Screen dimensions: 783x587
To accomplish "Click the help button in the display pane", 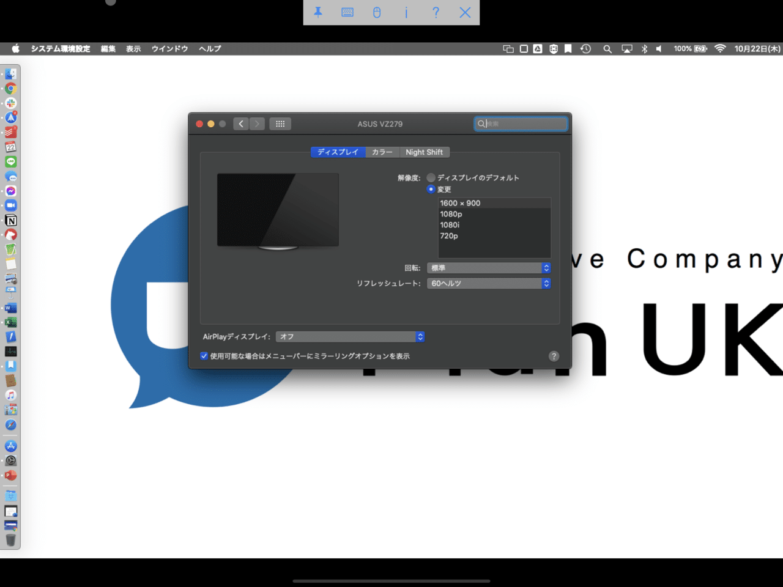I will pyautogui.click(x=554, y=356).
